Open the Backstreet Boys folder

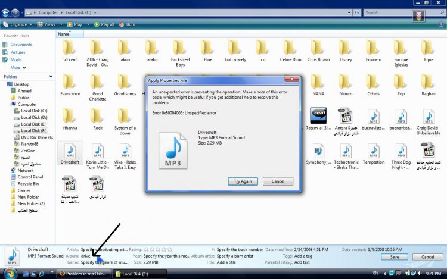click(180, 54)
